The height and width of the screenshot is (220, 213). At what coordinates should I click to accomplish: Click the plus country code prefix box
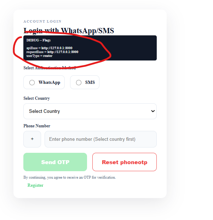(32, 139)
